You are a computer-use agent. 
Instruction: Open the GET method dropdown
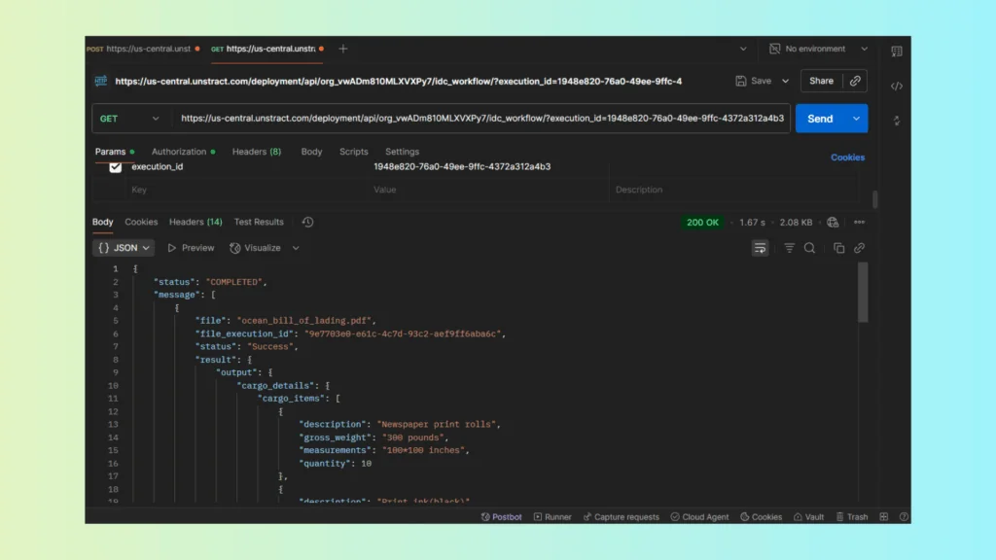coord(128,119)
